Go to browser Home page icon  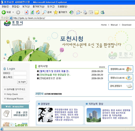point(38,12)
